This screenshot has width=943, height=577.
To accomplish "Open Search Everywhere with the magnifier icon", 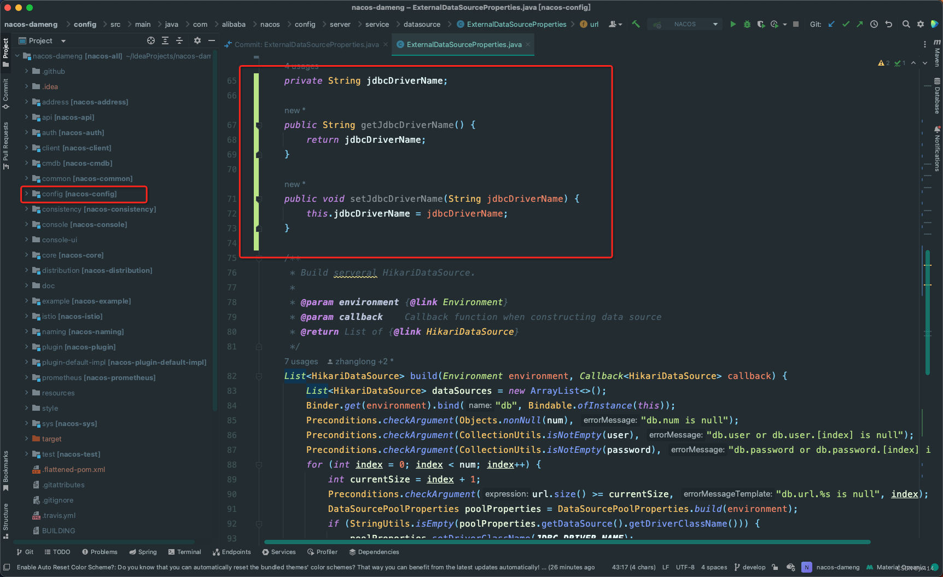I will (906, 24).
